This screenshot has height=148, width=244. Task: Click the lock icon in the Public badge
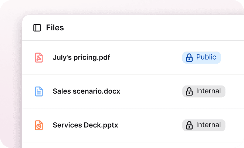[x=189, y=58]
